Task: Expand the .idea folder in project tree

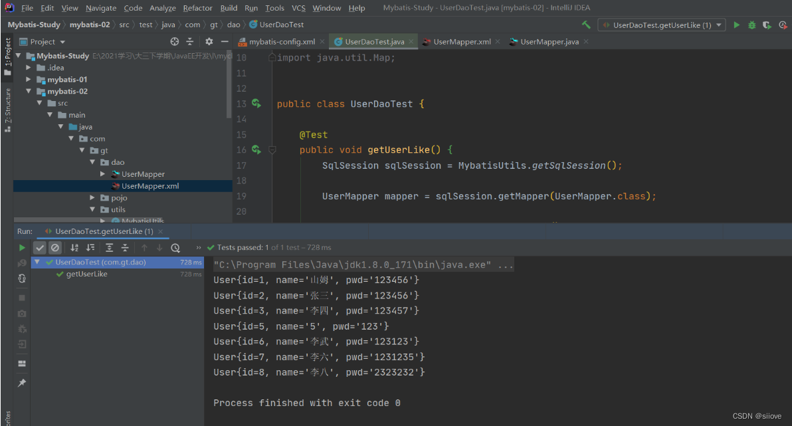Action: [29, 67]
